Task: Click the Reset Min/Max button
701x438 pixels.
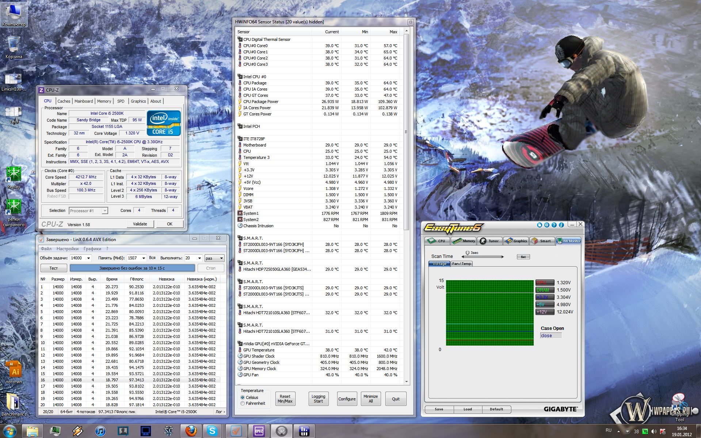Action: tap(285, 399)
